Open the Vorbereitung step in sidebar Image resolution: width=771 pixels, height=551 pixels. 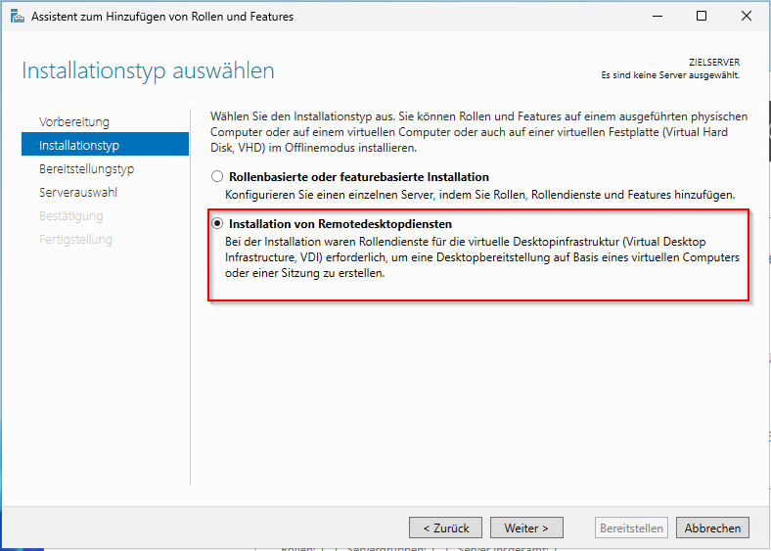(74, 122)
